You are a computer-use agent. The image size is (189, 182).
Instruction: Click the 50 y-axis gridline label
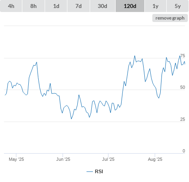coord(183,87)
